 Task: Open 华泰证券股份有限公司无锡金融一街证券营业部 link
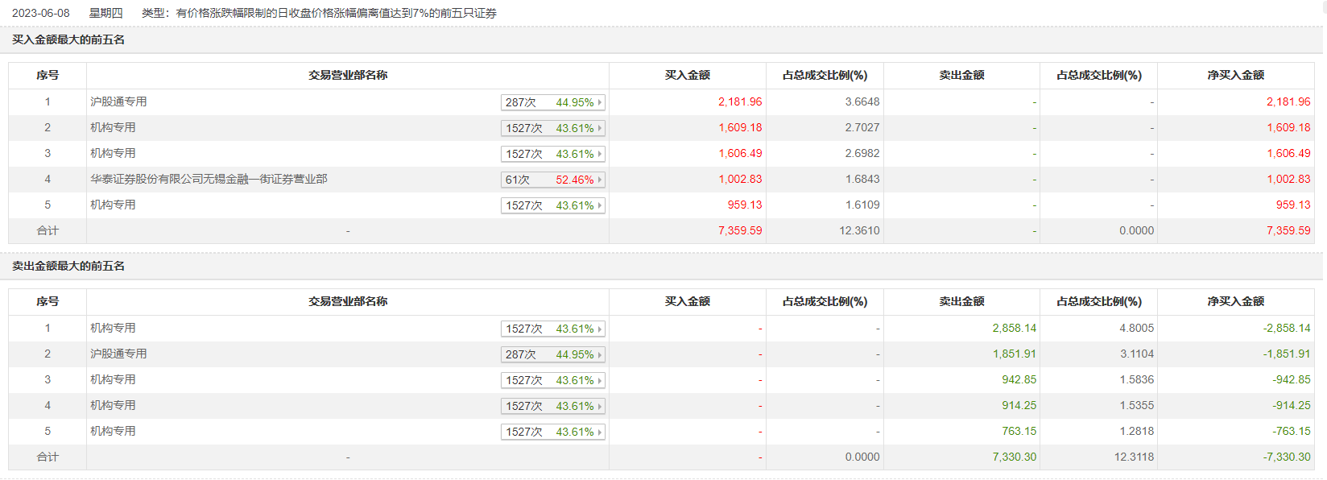click(209, 179)
